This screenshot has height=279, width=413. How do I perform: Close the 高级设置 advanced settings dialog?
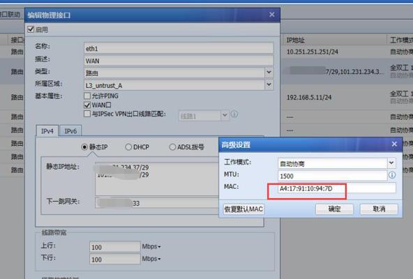[394, 144]
